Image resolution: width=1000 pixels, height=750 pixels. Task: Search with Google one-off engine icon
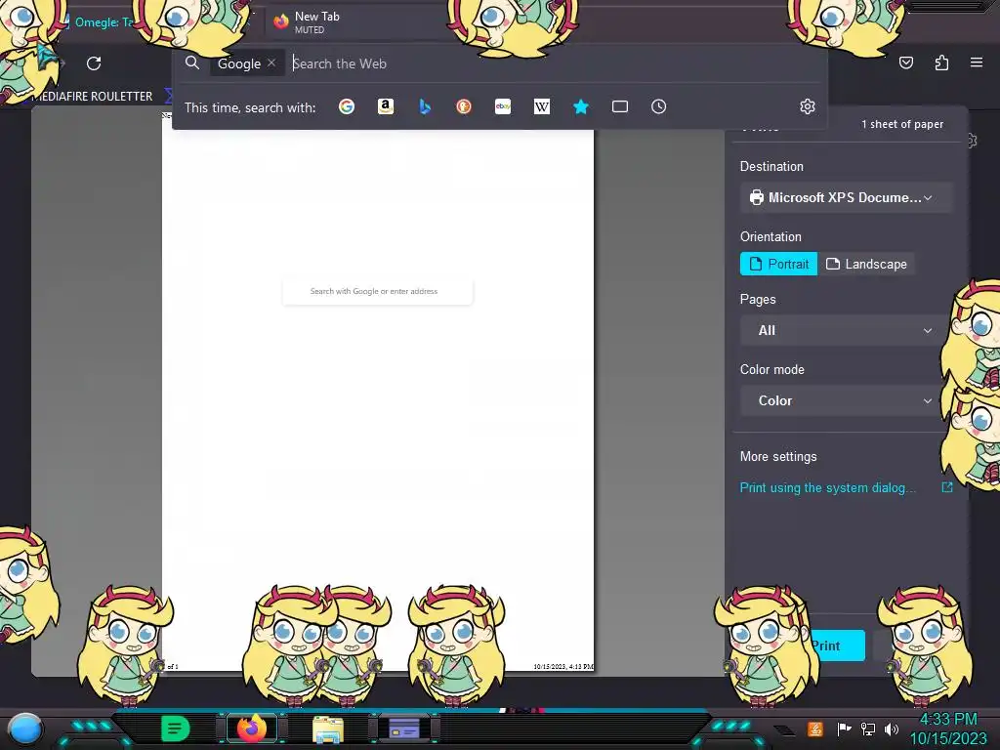pos(347,106)
